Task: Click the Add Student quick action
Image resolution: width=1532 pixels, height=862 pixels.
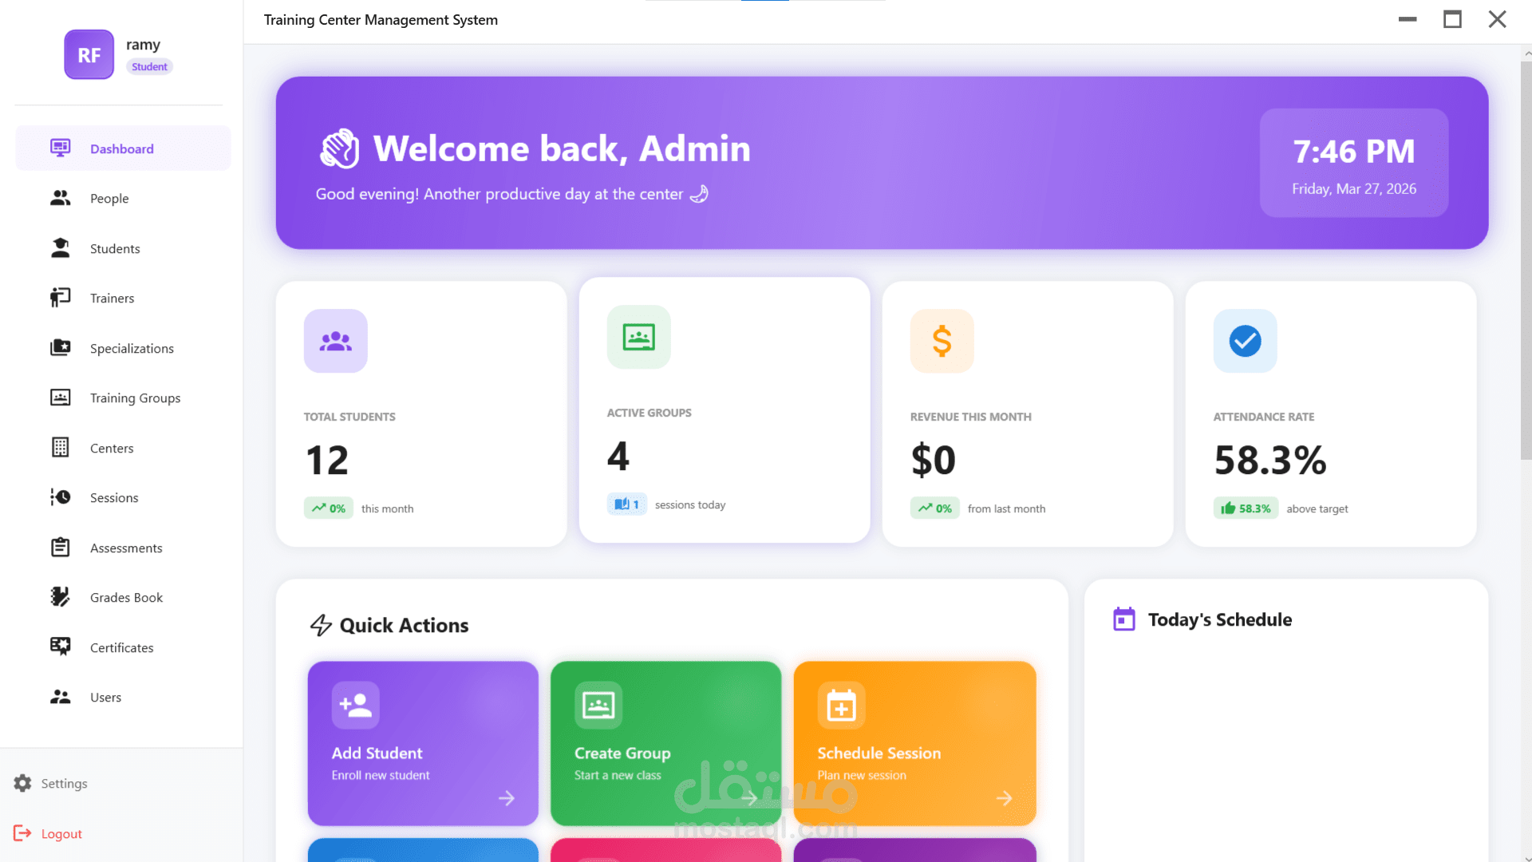Action: [423, 743]
